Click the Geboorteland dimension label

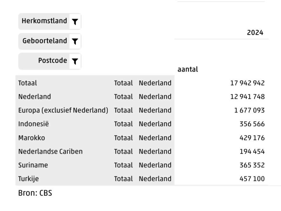point(45,41)
